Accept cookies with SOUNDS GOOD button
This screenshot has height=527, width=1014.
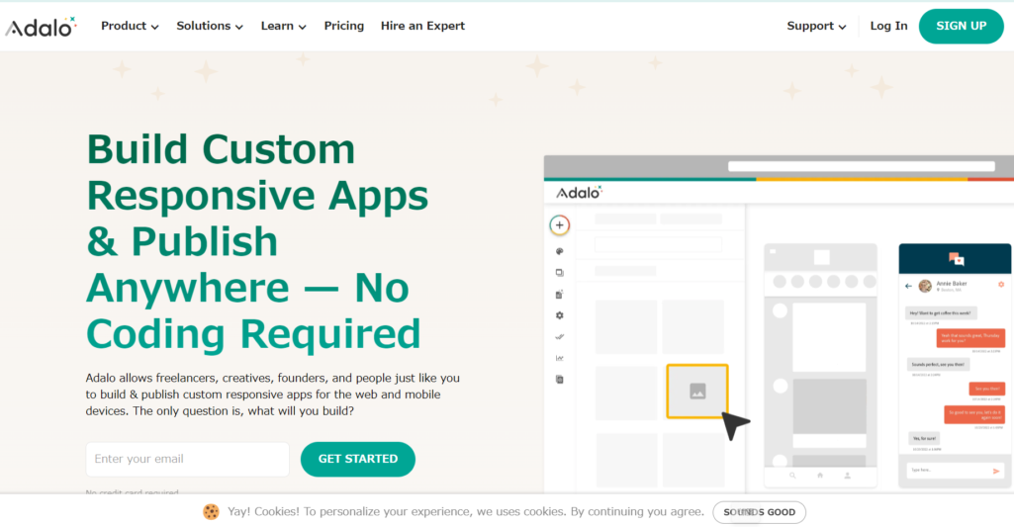point(759,512)
